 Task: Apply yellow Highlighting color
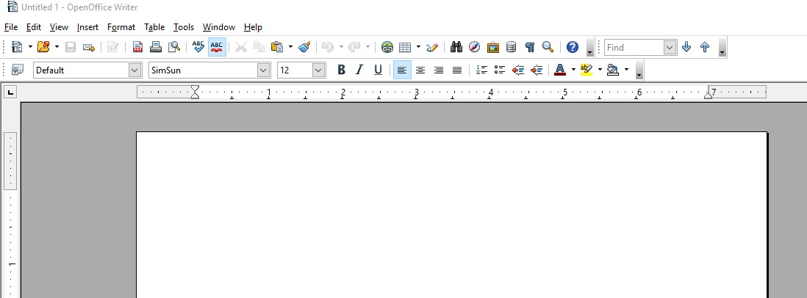pyautogui.click(x=587, y=70)
